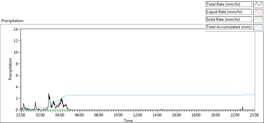This screenshot has width=264, height=123.
Task: Click the Liquid Rate red line icon
Action: click(x=258, y=12)
